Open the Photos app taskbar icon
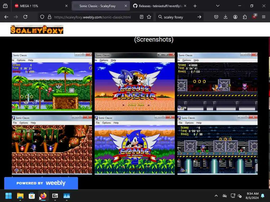The image size is (270, 202). coord(67,196)
